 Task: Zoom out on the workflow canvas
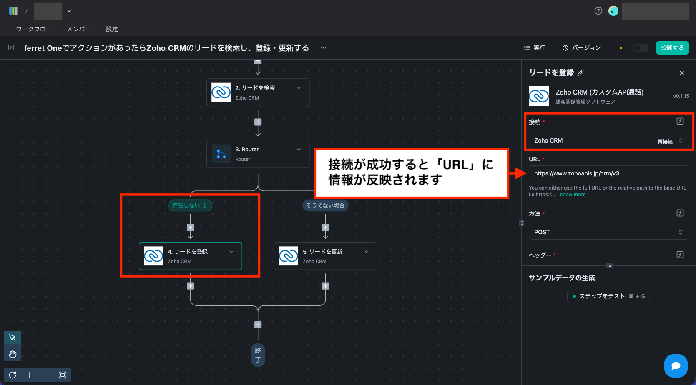pyautogui.click(x=46, y=375)
